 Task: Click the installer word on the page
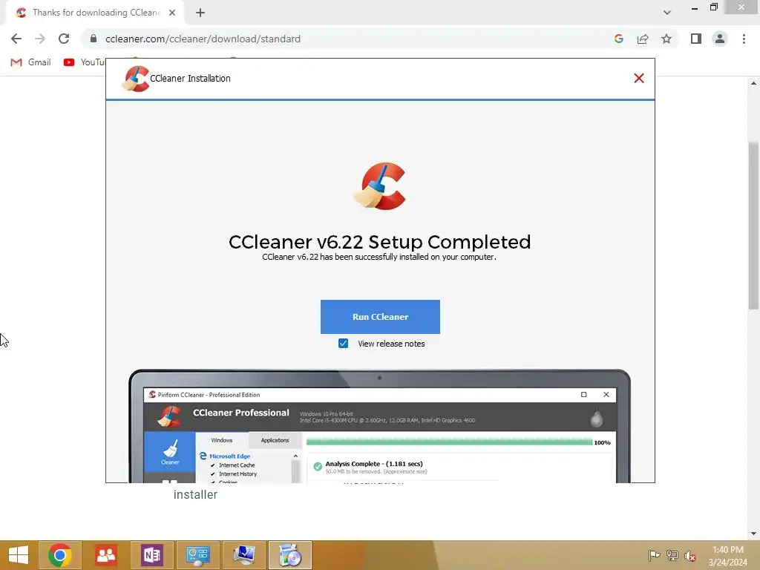click(x=195, y=494)
